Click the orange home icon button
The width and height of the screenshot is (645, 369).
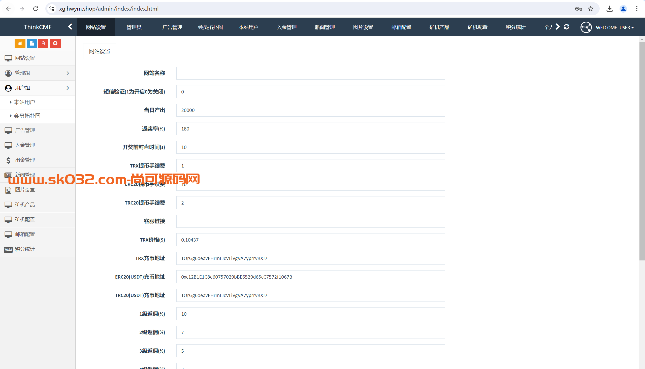pyautogui.click(x=20, y=43)
